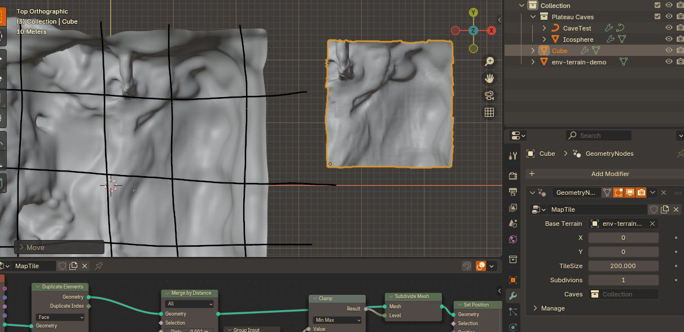Click the viewport camera view icon
The image size is (684, 332).
(489, 95)
